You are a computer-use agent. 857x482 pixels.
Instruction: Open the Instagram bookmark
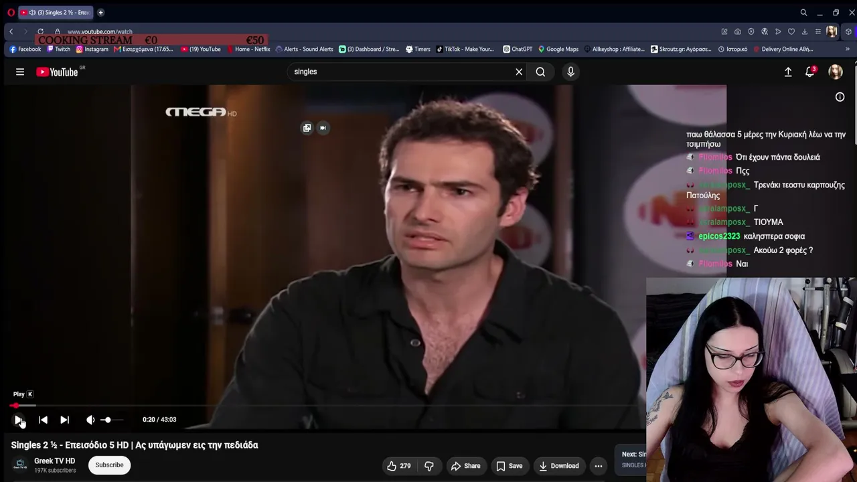pyautogui.click(x=92, y=49)
